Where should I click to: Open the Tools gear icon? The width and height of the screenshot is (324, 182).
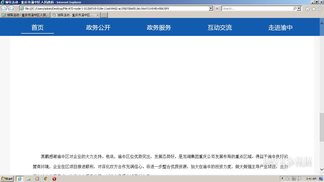pyautogui.click(x=320, y=9)
